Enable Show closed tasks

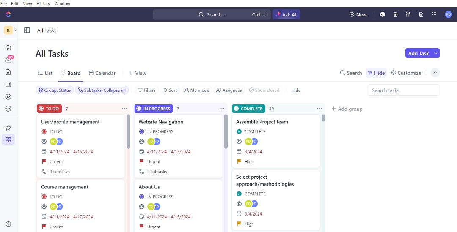(264, 90)
